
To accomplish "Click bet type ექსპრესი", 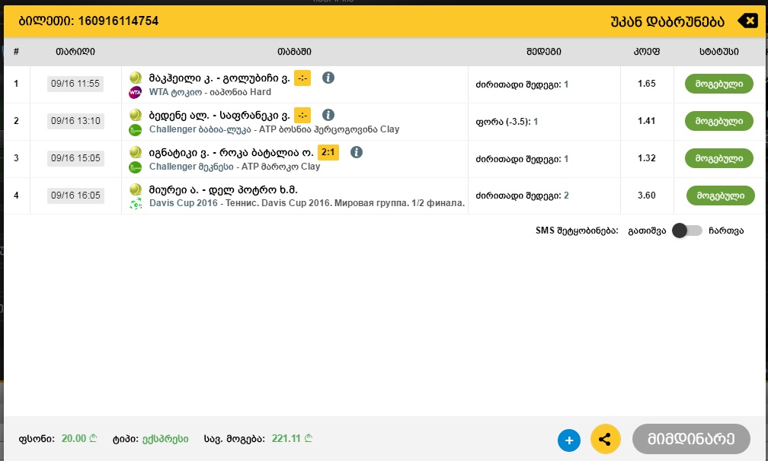I will point(165,439).
